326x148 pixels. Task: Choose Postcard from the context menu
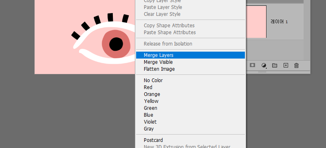click(190, 140)
